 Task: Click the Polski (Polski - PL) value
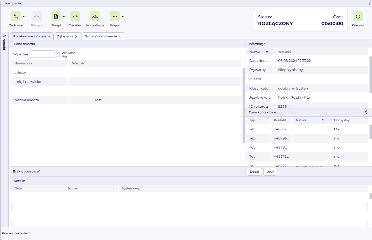point(294,97)
